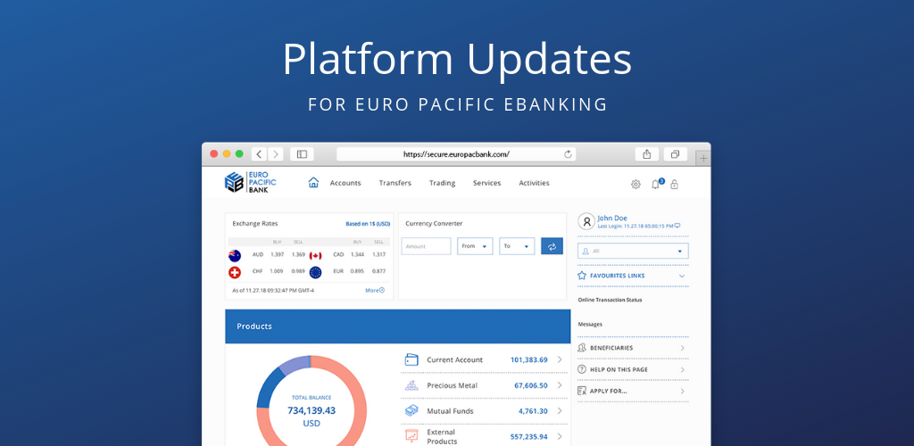Click the browser address bar URL
914x446 pixels.
(x=456, y=154)
